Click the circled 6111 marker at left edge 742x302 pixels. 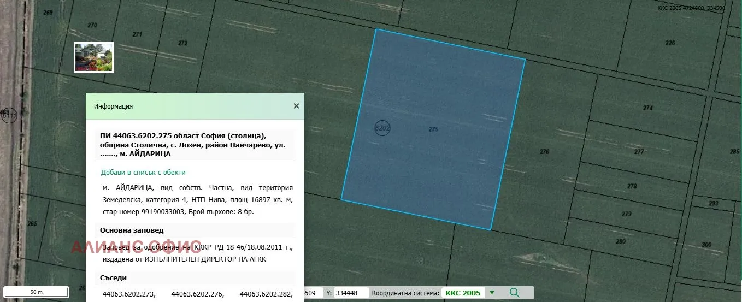coord(9,115)
